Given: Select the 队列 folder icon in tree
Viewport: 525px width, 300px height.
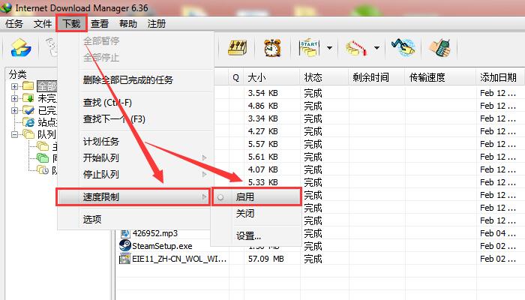Looking at the screenshot, I should coord(28,134).
